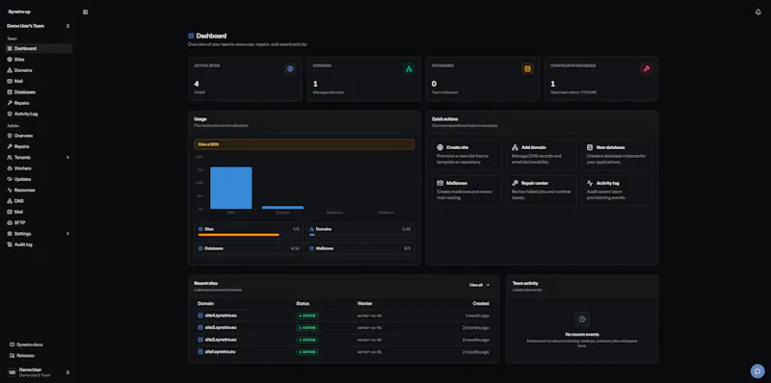Open the team Mail page
The image size is (771, 383).
(39, 81)
